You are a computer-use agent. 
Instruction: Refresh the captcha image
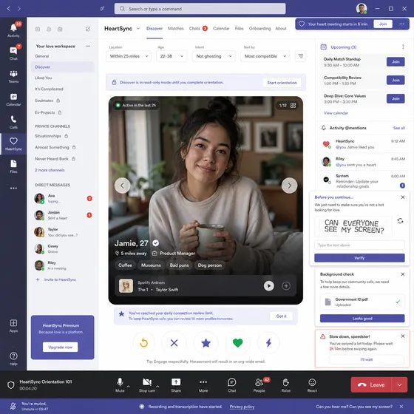tap(400, 221)
